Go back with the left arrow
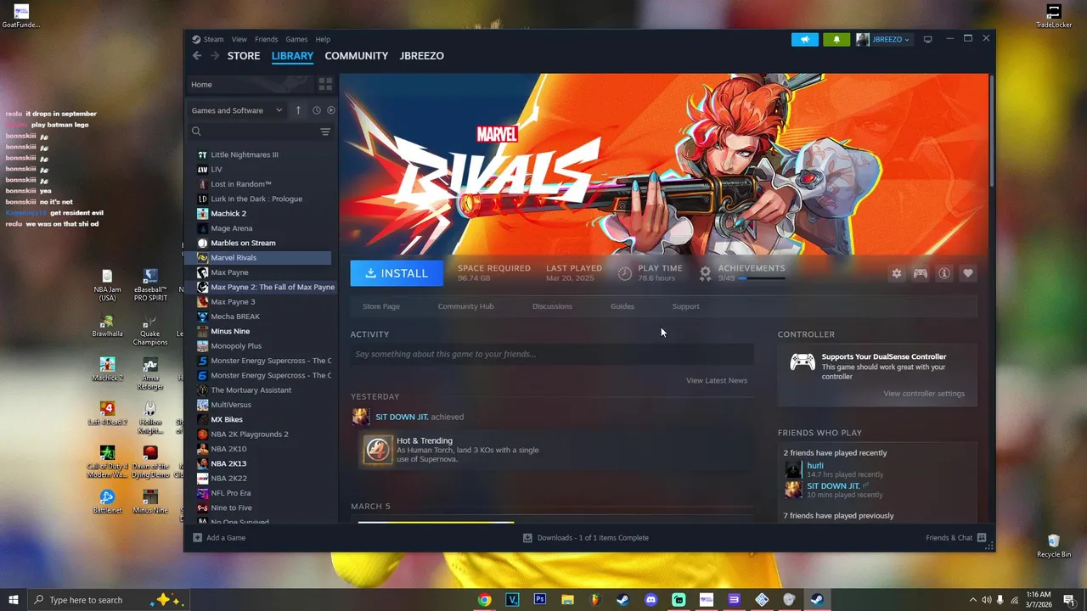 pos(197,56)
